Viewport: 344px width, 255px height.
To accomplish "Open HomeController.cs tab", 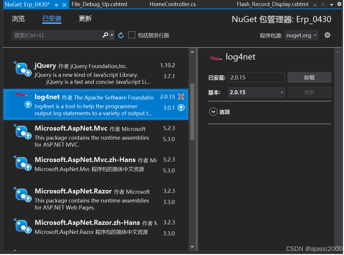I will click(x=173, y=4).
